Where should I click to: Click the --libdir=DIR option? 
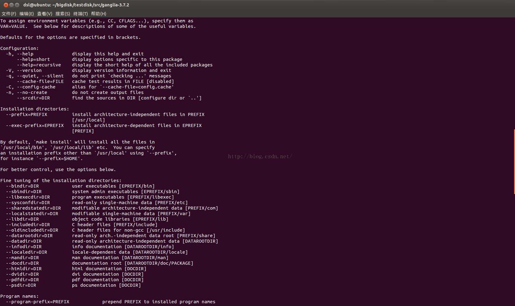coord(22,219)
